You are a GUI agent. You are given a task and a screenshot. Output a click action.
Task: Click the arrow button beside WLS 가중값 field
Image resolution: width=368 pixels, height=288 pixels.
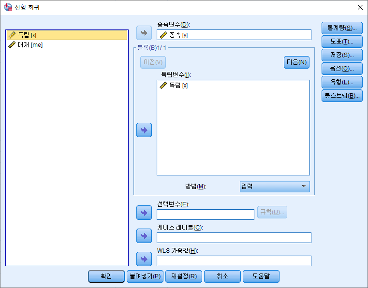pos(144,259)
